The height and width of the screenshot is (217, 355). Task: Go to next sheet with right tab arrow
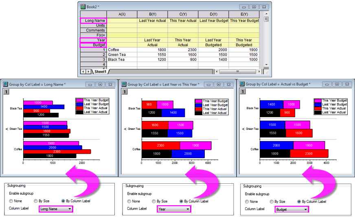click(x=88, y=71)
